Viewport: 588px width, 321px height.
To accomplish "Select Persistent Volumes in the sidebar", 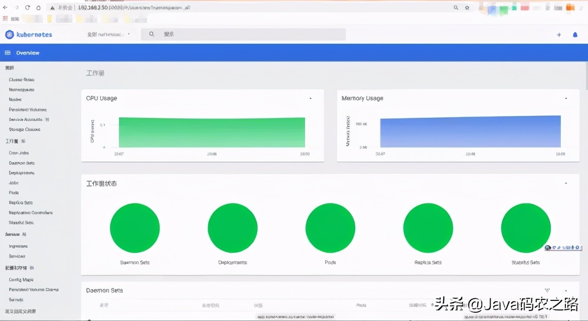I will point(28,110).
